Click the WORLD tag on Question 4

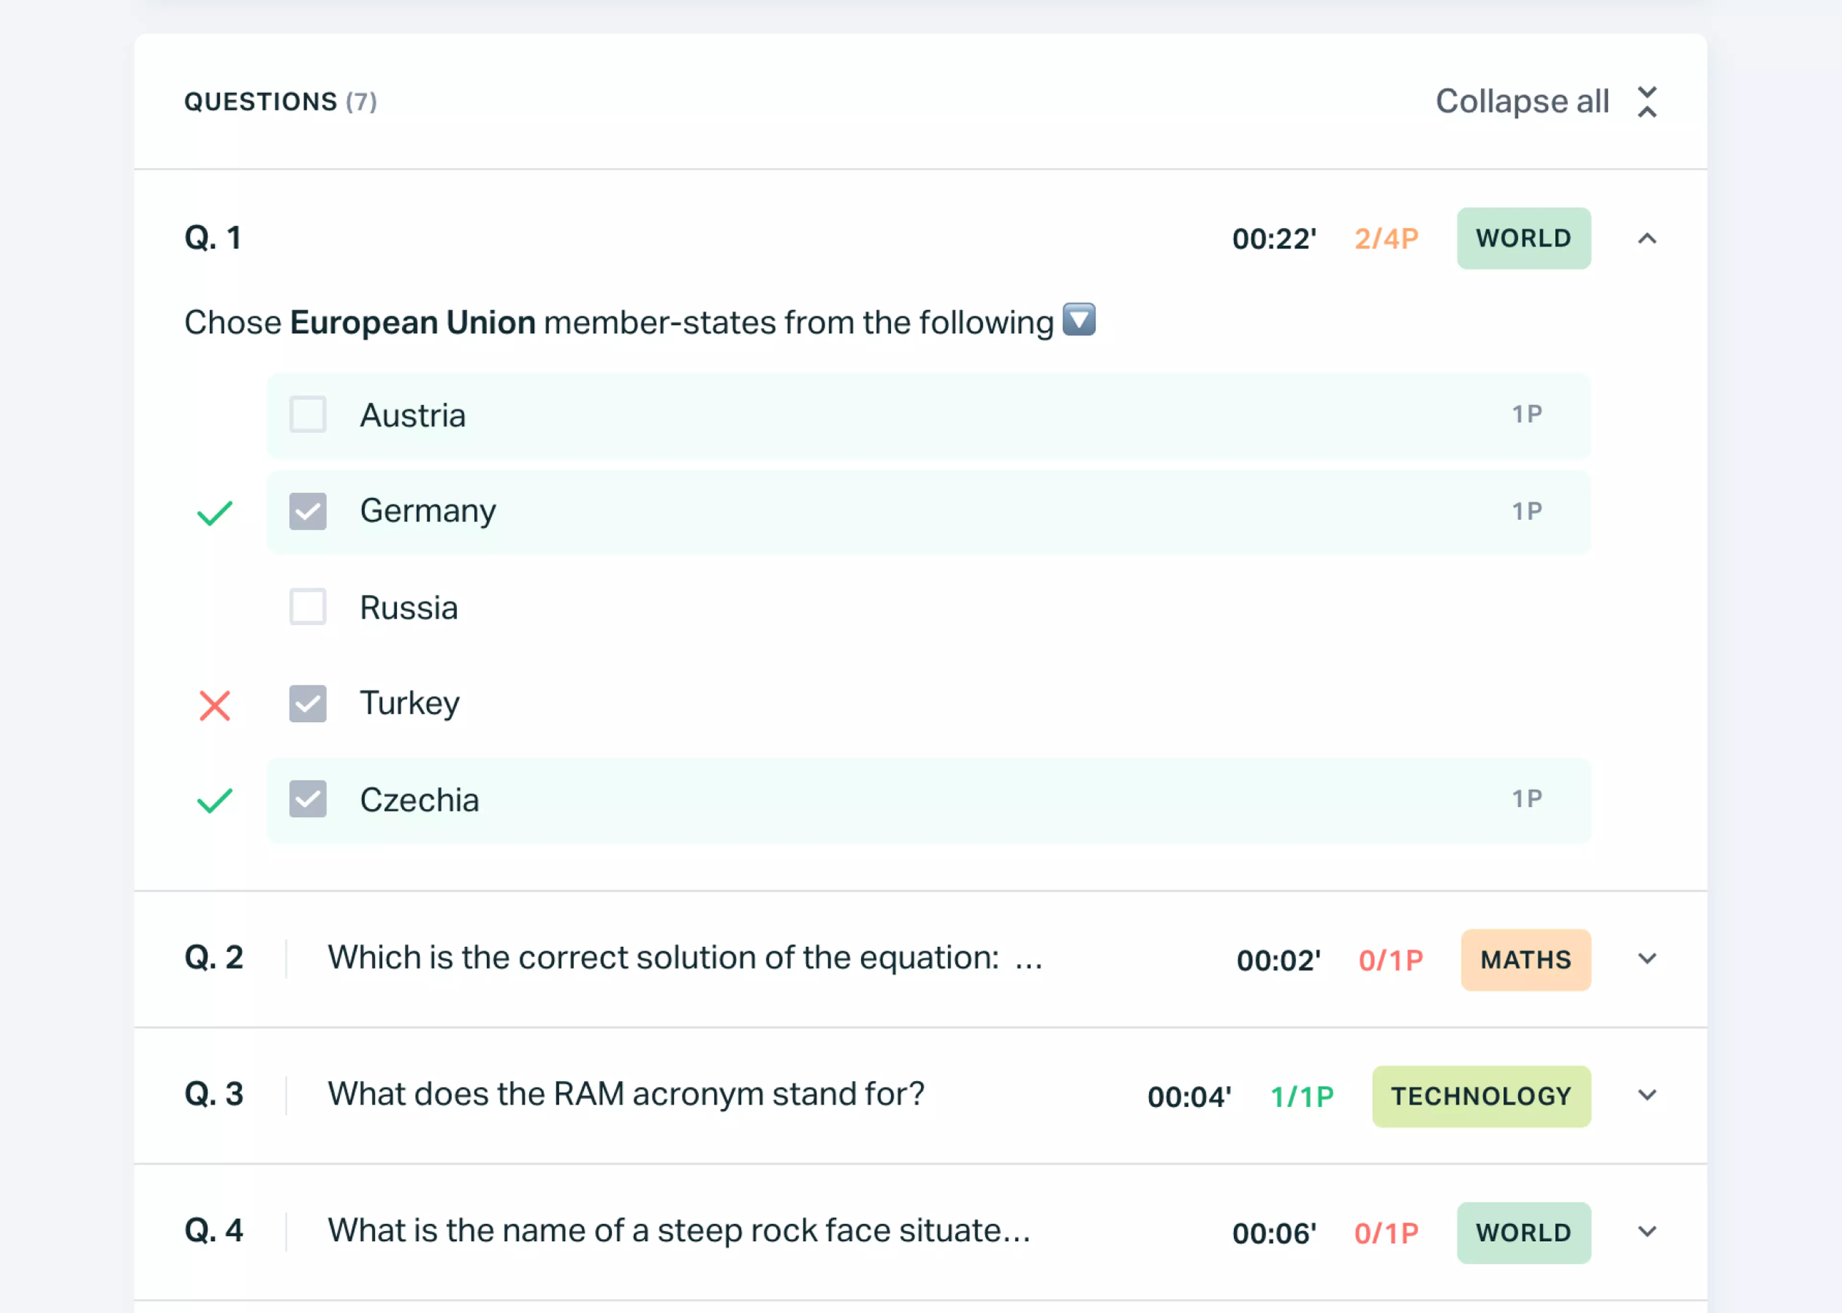click(1523, 1232)
